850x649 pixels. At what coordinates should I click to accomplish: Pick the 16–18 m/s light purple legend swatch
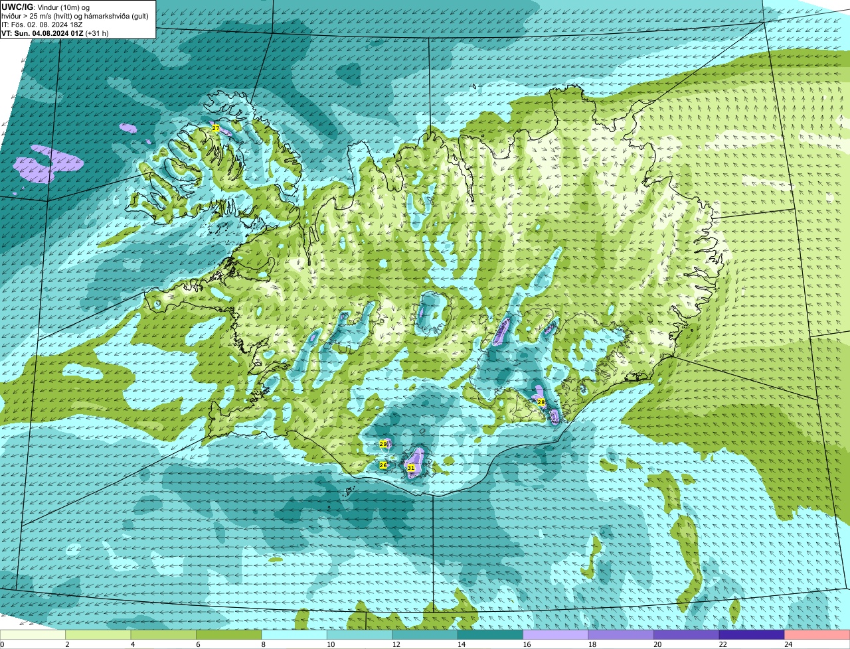point(556,635)
